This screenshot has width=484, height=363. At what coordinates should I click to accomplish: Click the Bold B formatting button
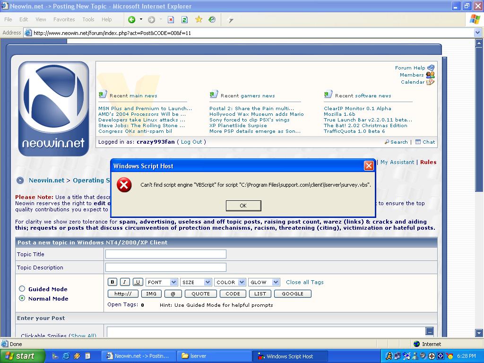pyautogui.click(x=112, y=282)
